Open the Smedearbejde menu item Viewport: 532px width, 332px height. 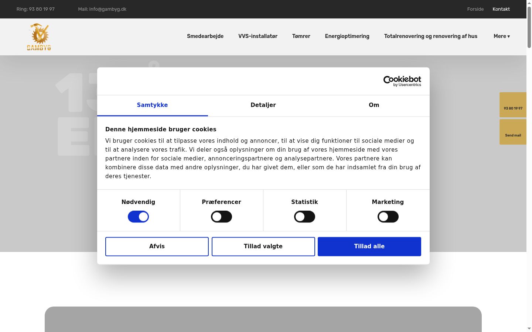pos(205,36)
